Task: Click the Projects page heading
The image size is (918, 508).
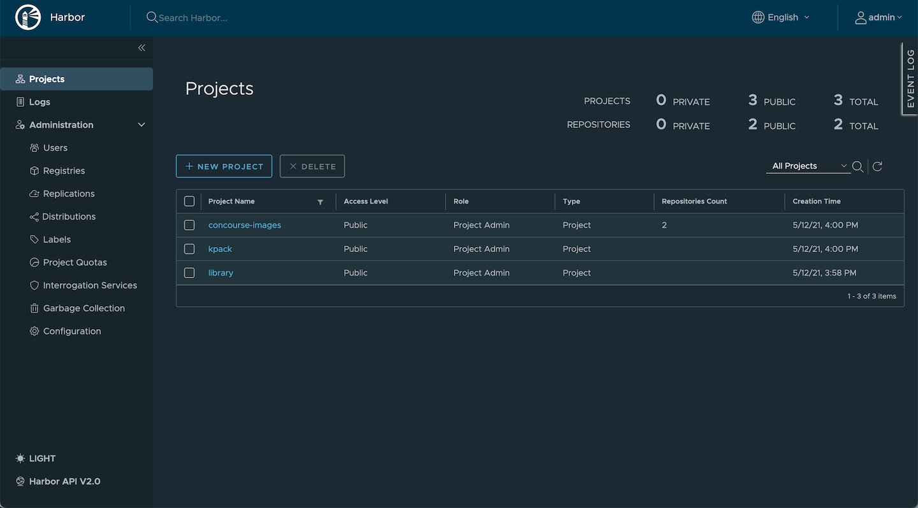Action: point(219,88)
